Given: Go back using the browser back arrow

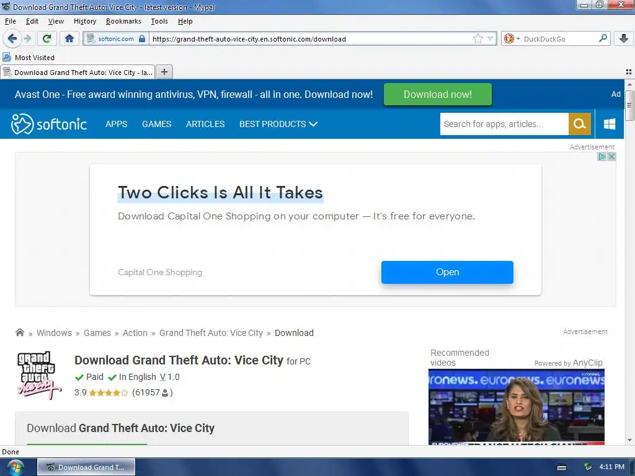Looking at the screenshot, I should pyautogui.click(x=12, y=39).
